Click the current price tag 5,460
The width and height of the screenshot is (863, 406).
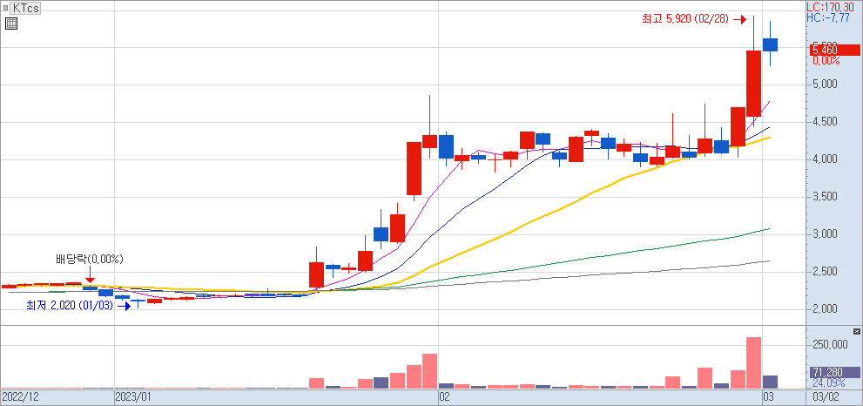pos(835,50)
